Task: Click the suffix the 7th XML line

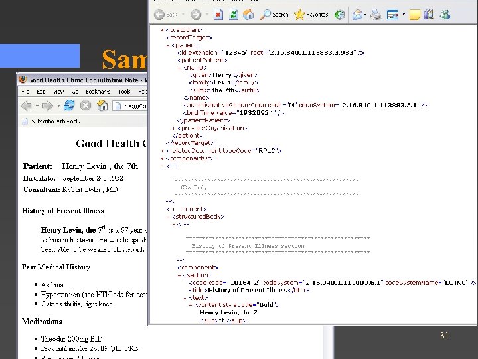Action: point(224,90)
